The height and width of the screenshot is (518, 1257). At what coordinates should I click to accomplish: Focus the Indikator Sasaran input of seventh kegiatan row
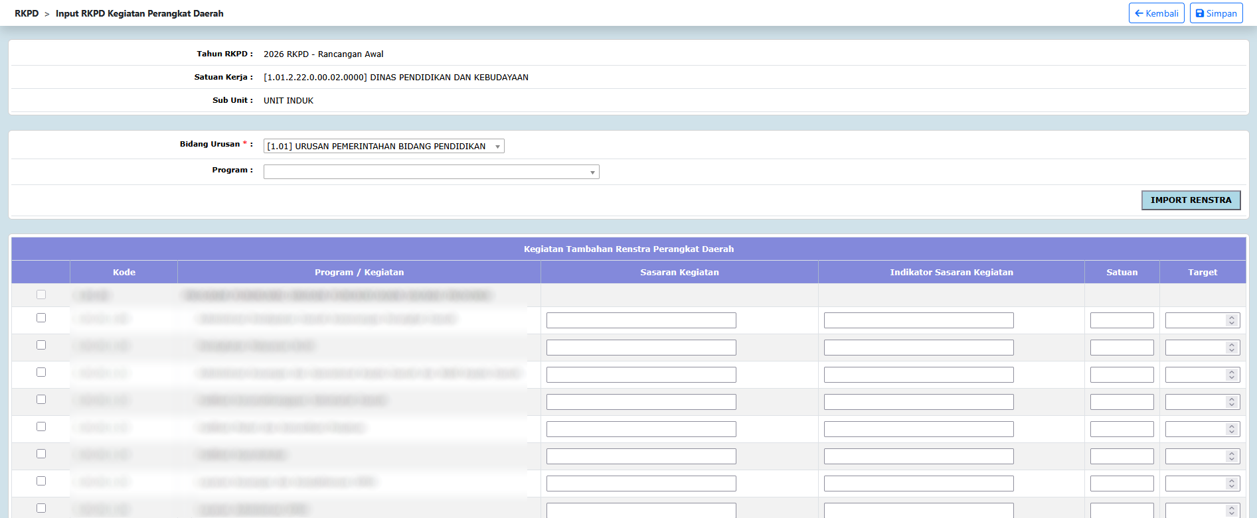(918, 484)
